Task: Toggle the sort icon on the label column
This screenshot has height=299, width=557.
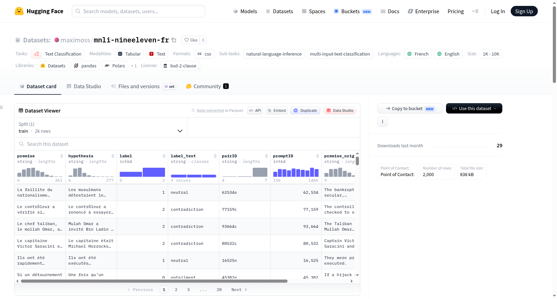Action: coord(164,156)
